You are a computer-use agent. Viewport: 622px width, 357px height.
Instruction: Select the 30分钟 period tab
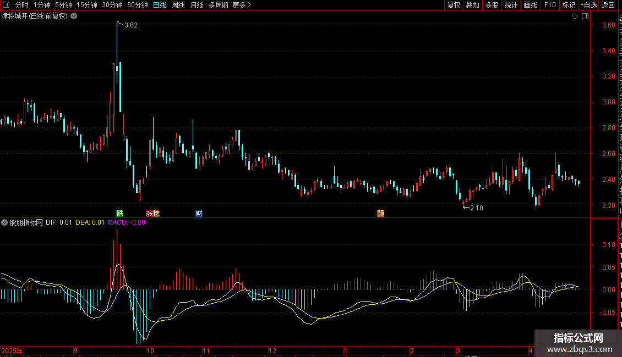tap(112, 5)
